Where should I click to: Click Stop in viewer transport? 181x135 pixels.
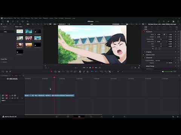coord(90,67)
